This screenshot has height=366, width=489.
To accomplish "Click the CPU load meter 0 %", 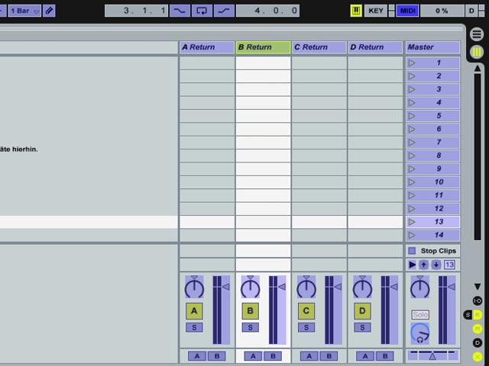I will pos(442,11).
